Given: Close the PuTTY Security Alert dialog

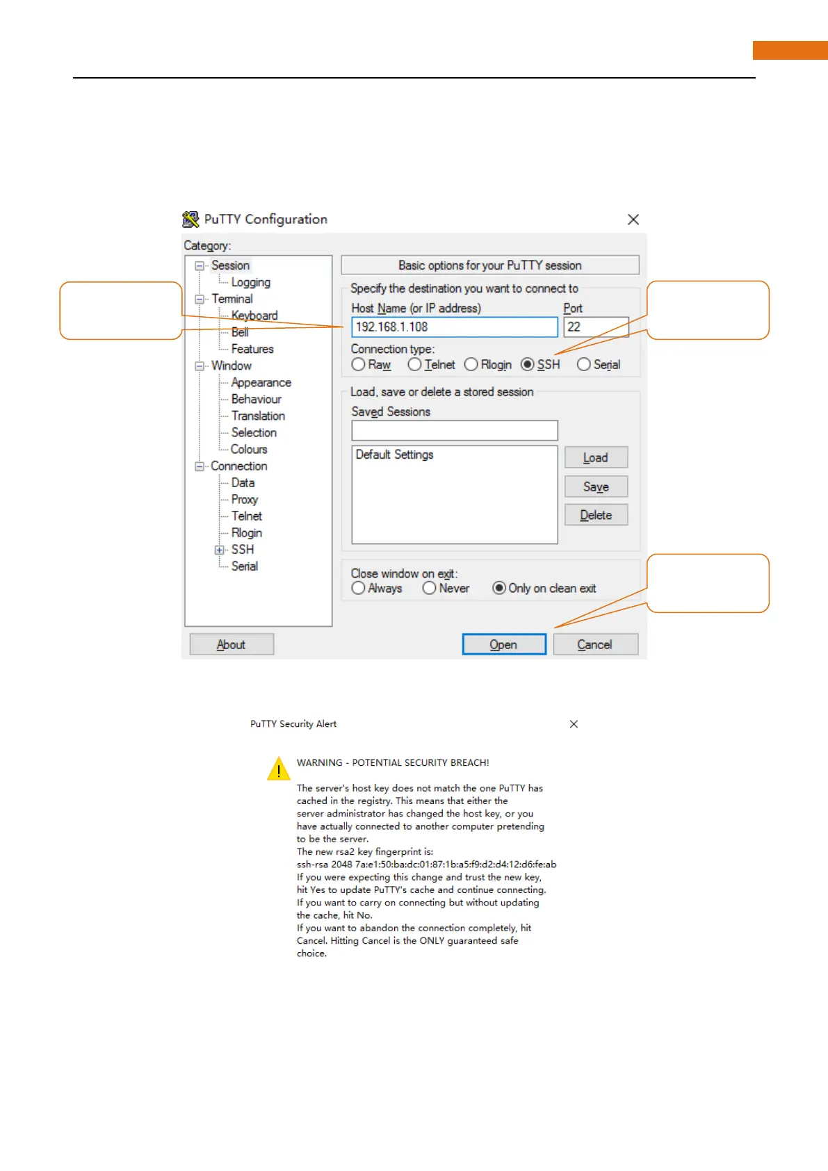Looking at the screenshot, I should tap(574, 724).
